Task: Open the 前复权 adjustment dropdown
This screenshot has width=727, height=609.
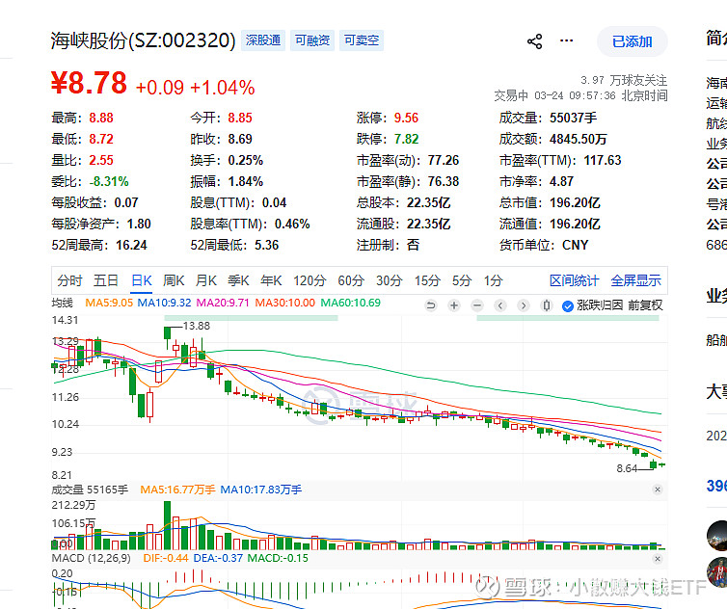Action: (x=645, y=305)
